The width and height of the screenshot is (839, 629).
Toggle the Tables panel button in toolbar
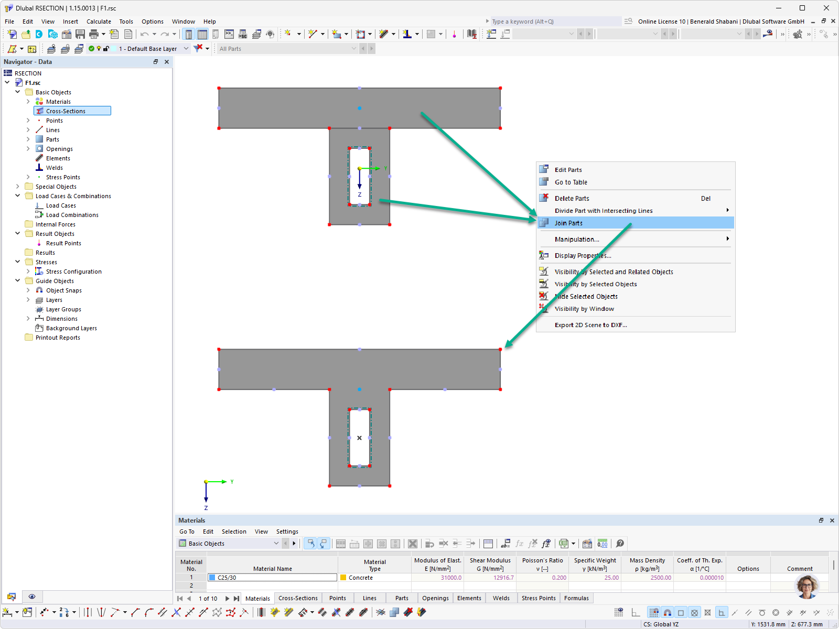202,34
